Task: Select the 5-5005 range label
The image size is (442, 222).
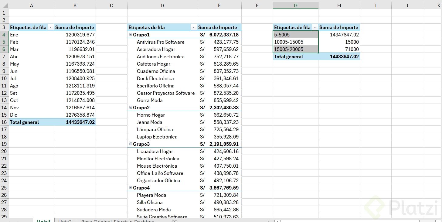Action: pyautogui.click(x=296, y=35)
